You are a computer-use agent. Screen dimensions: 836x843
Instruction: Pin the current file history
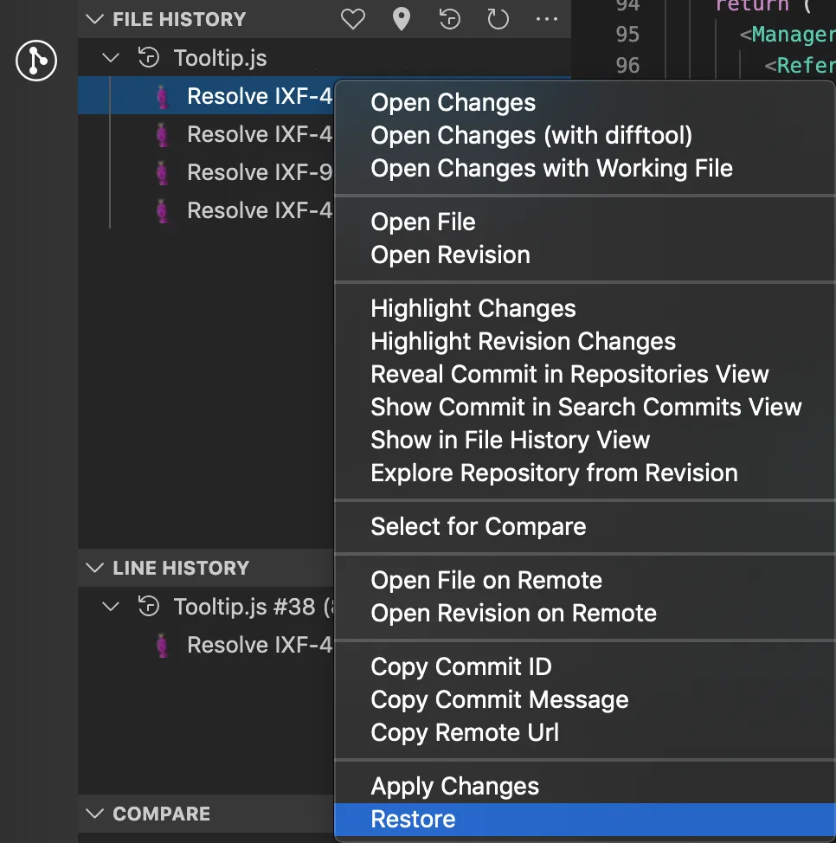point(401,19)
